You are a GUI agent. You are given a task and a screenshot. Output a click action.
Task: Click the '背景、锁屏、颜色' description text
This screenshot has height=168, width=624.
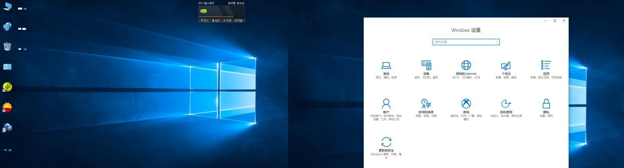pyautogui.click(x=506, y=78)
